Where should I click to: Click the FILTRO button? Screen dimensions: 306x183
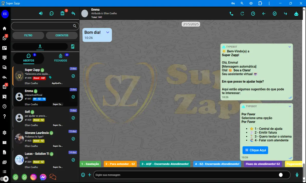click(28, 35)
